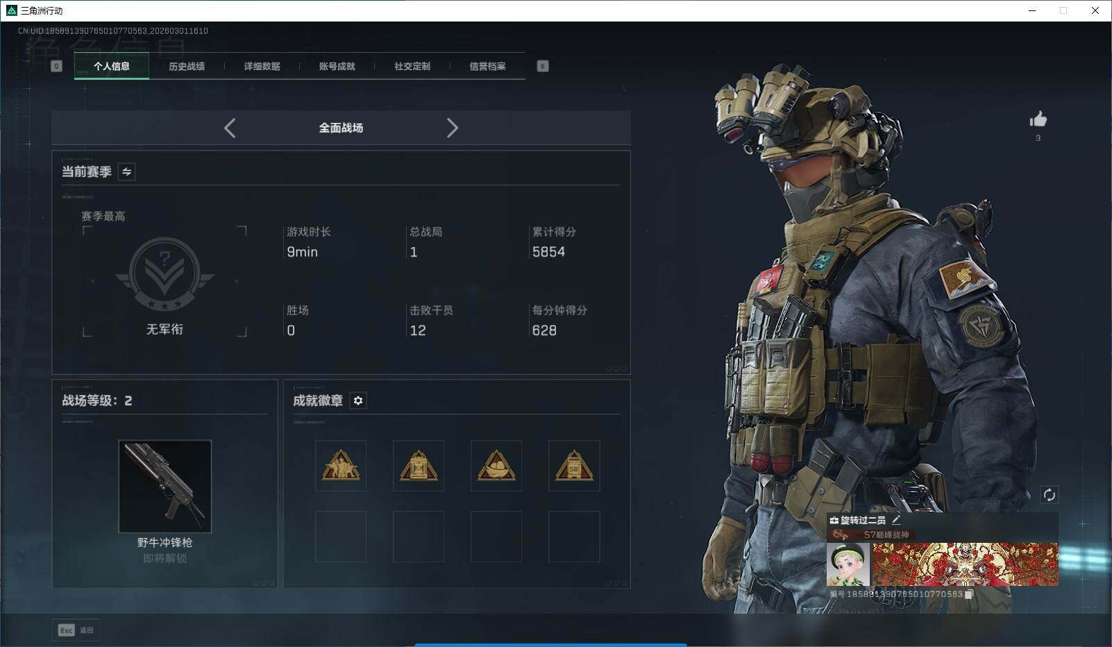1112x647 pixels.
Task: Click the pencil icon beside 旋转过二员
Action: 896,519
